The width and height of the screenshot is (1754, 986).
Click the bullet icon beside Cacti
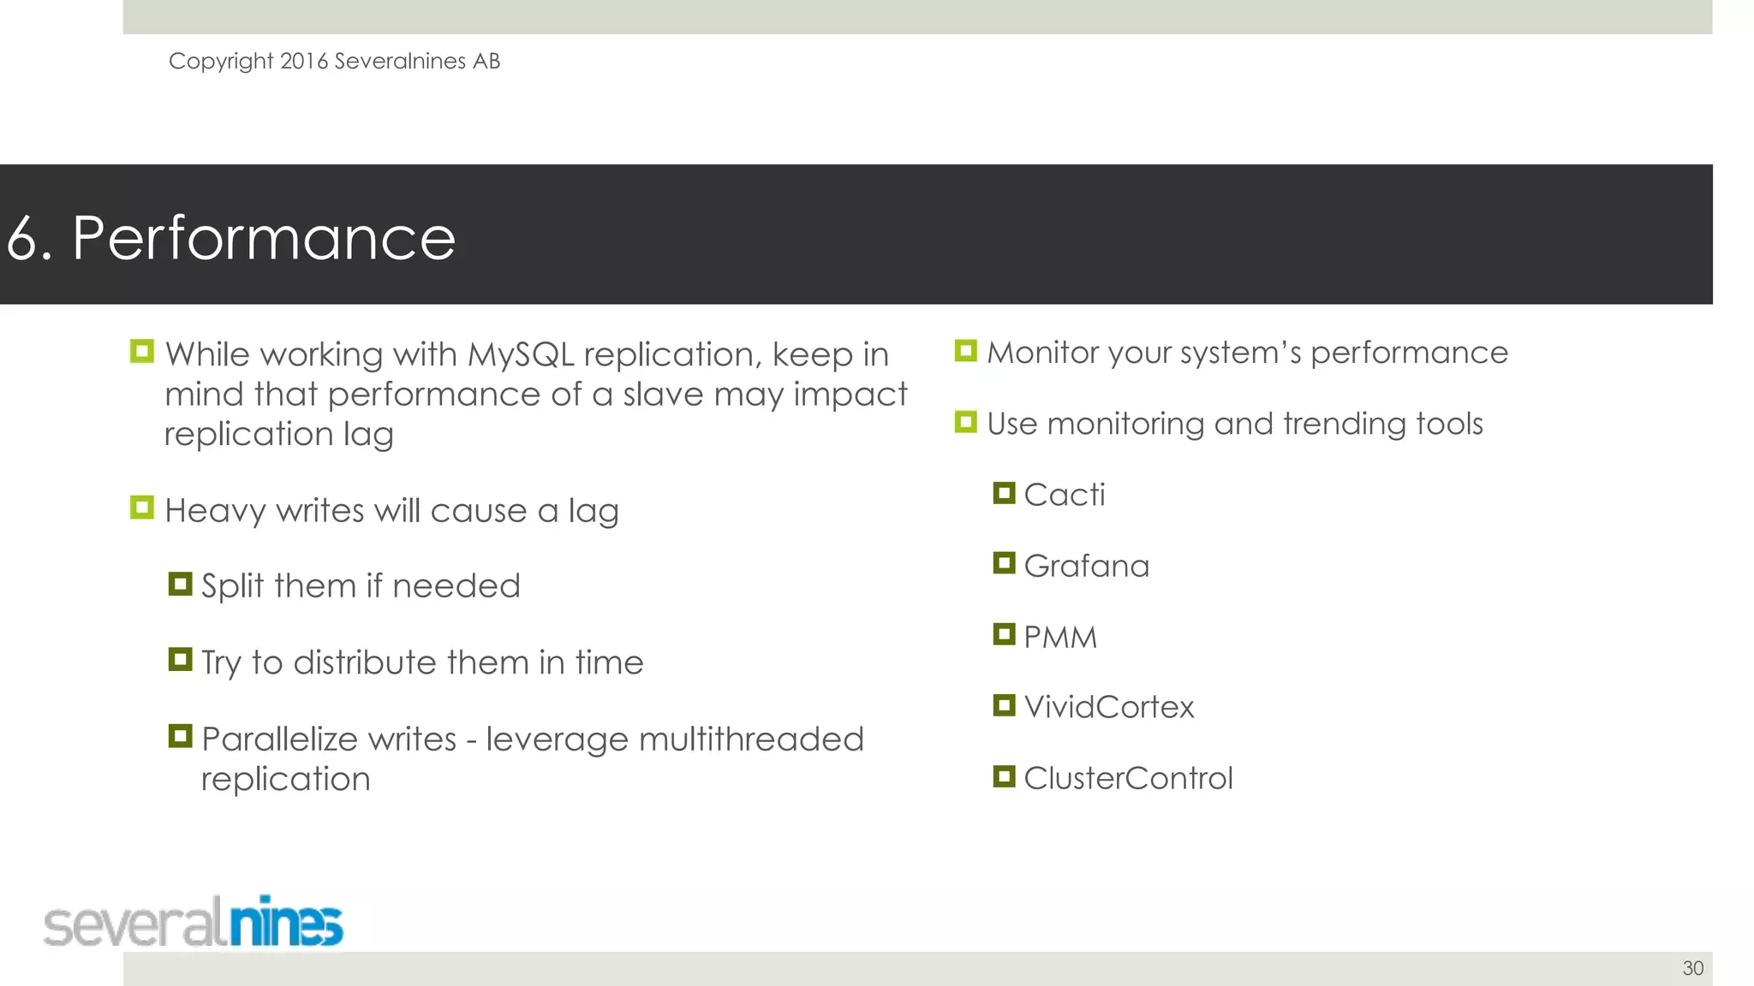[1004, 493]
